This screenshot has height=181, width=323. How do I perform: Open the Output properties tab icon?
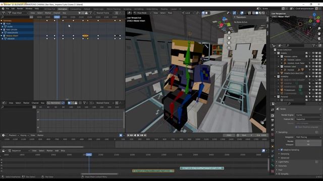[x=273, y=120]
